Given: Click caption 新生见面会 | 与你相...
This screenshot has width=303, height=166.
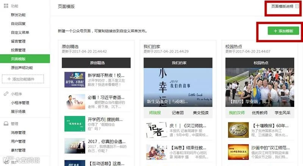Looking at the screenshot, I should (x=167, y=102).
